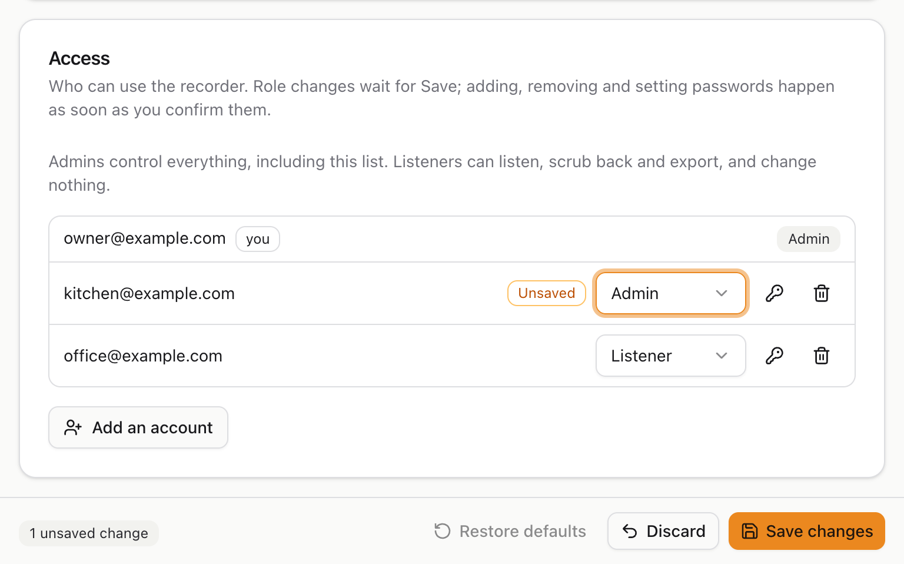Restore defaults for the settings
The image size is (904, 564).
click(510, 531)
